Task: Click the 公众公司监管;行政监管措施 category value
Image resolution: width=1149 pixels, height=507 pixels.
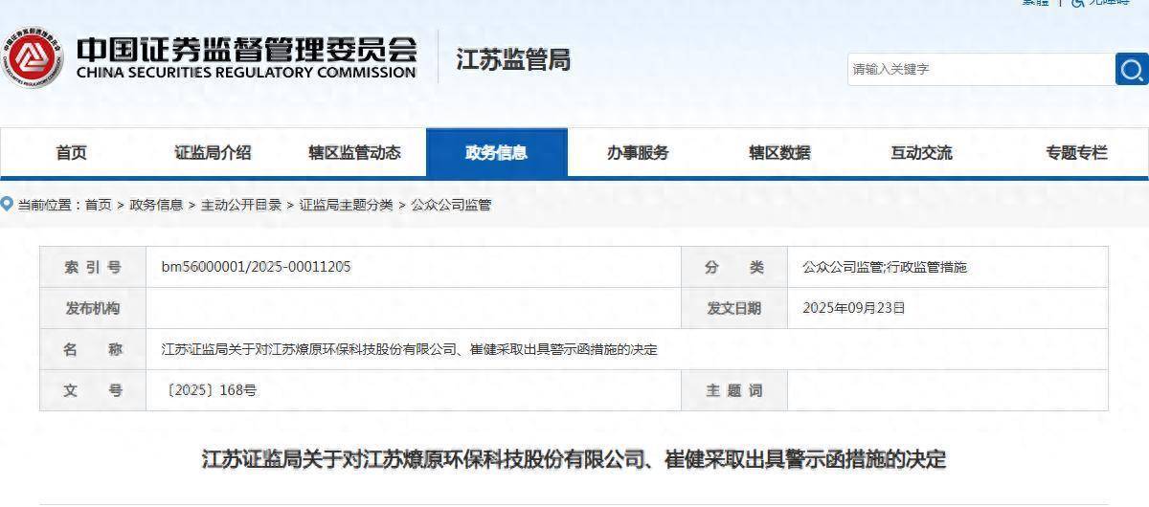Action: point(885,267)
